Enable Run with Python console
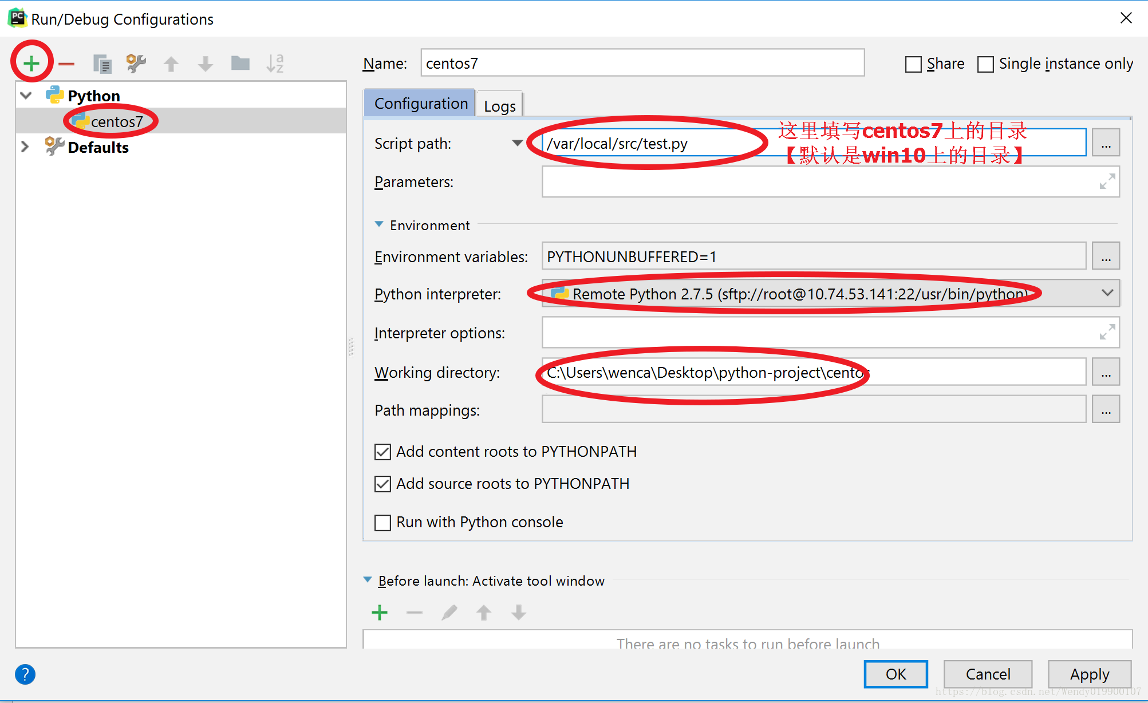1148x703 pixels. (382, 522)
